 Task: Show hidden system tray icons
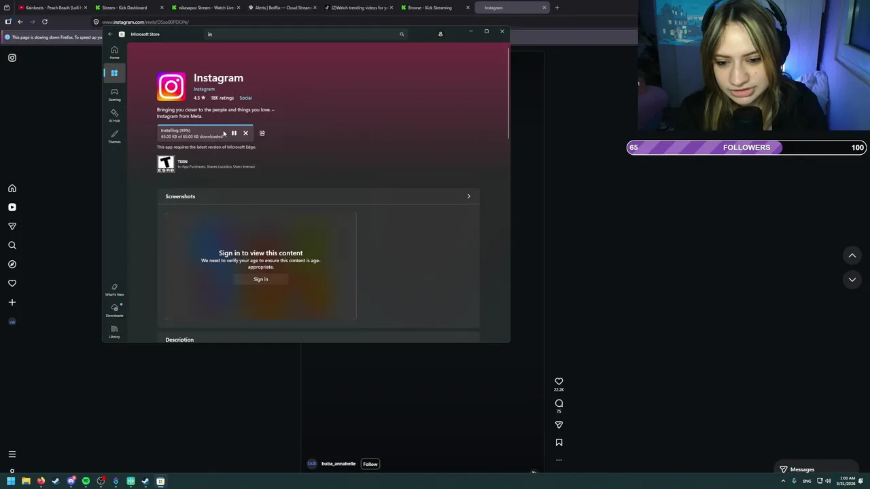pyautogui.click(x=783, y=481)
